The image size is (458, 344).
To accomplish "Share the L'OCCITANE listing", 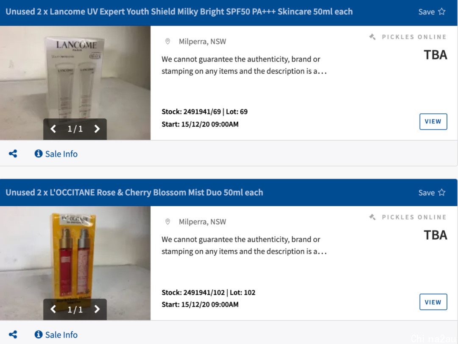I will (13, 334).
